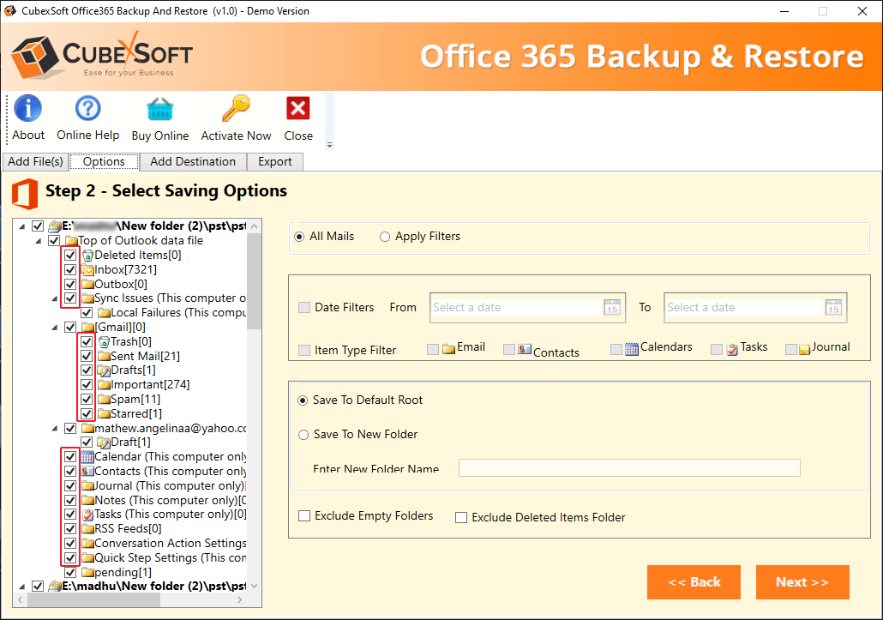This screenshot has height=620, width=883.
Task: Collapse the E:\madhu PST root node
Action: coord(22,587)
